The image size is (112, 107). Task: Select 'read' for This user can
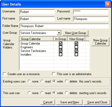point(42,93)
